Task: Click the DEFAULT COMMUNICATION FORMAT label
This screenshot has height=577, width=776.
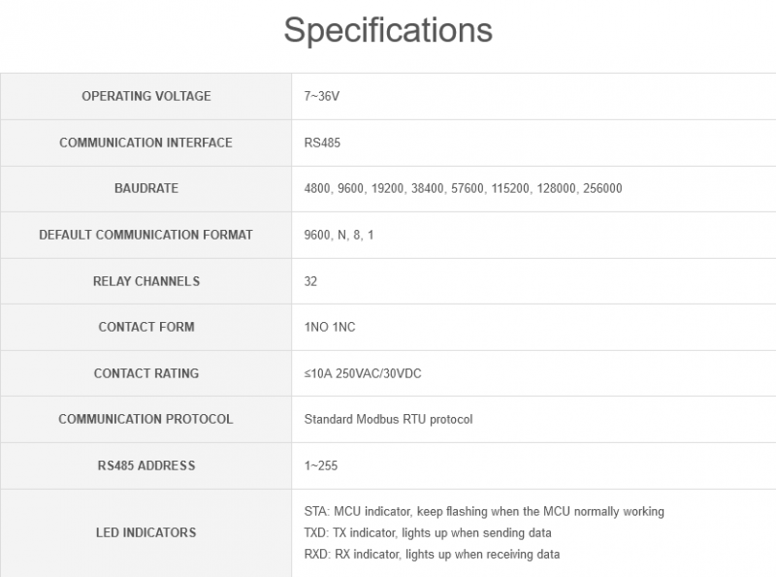Action: click(x=145, y=235)
